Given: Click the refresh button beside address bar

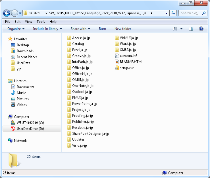Looking at the screenshot, I should 173,13.
